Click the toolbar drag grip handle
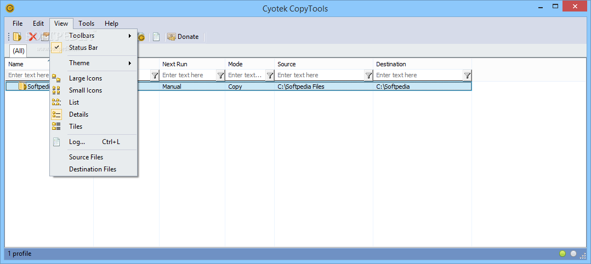The width and height of the screenshot is (591, 264). pos(9,37)
